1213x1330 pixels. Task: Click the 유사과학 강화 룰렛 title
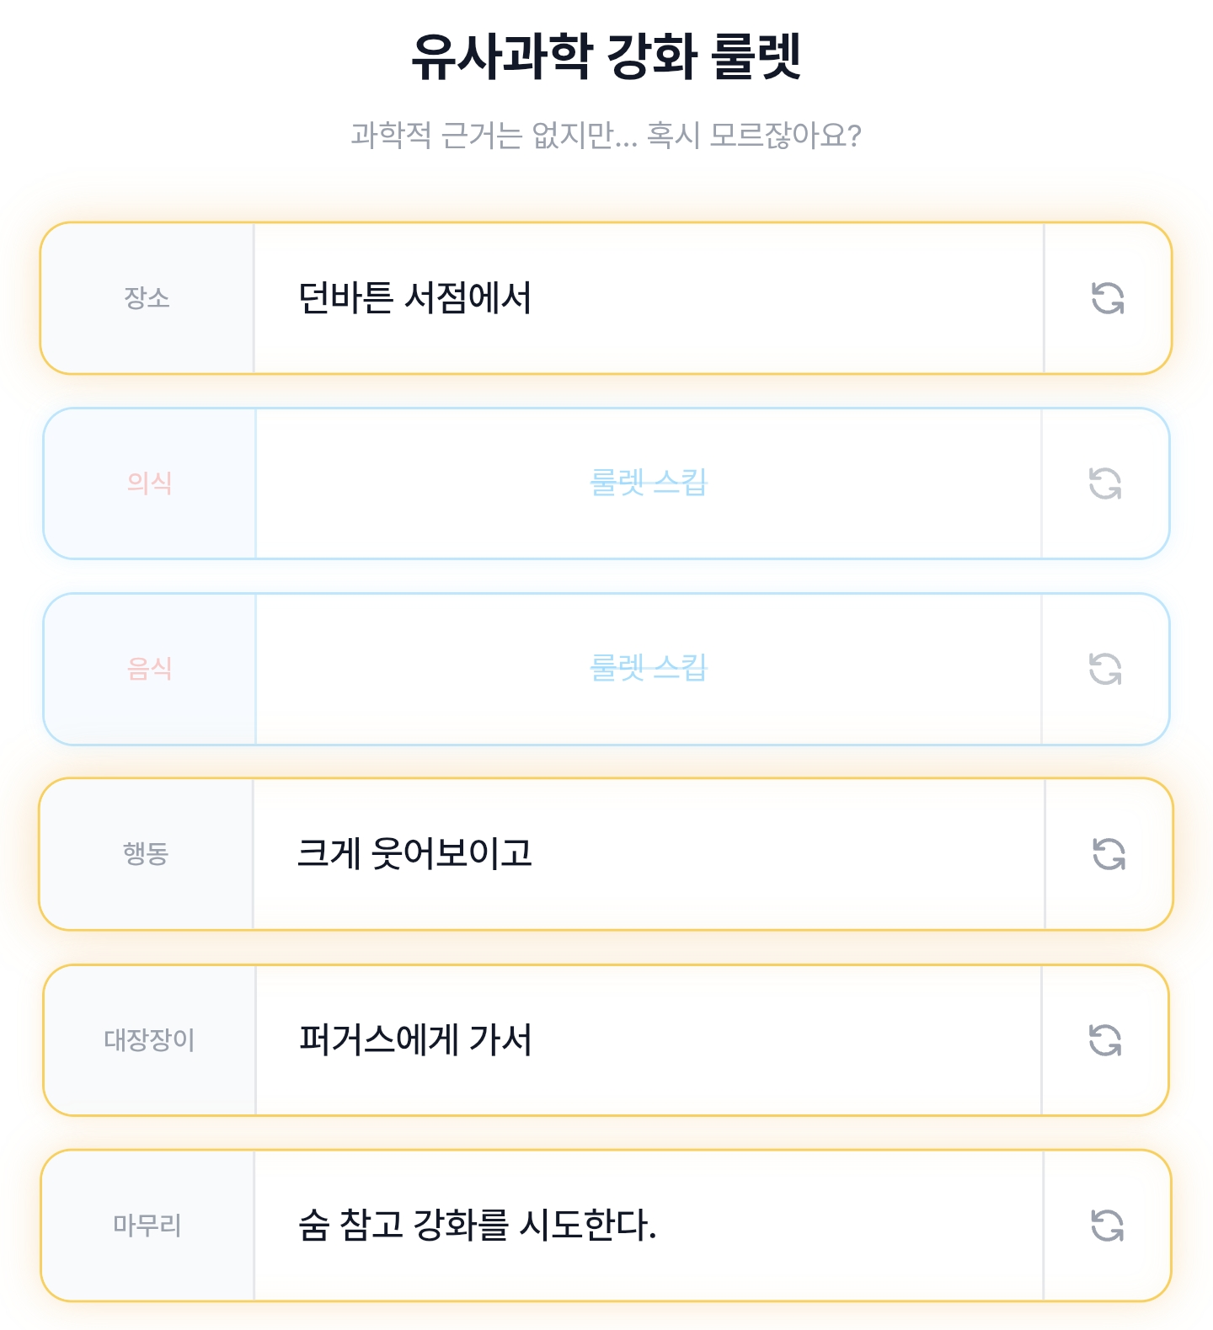point(606,57)
